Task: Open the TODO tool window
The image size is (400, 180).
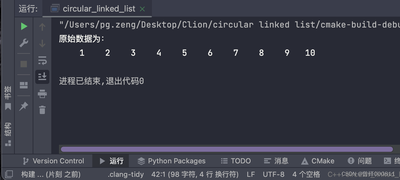Action: (x=236, y=161)
